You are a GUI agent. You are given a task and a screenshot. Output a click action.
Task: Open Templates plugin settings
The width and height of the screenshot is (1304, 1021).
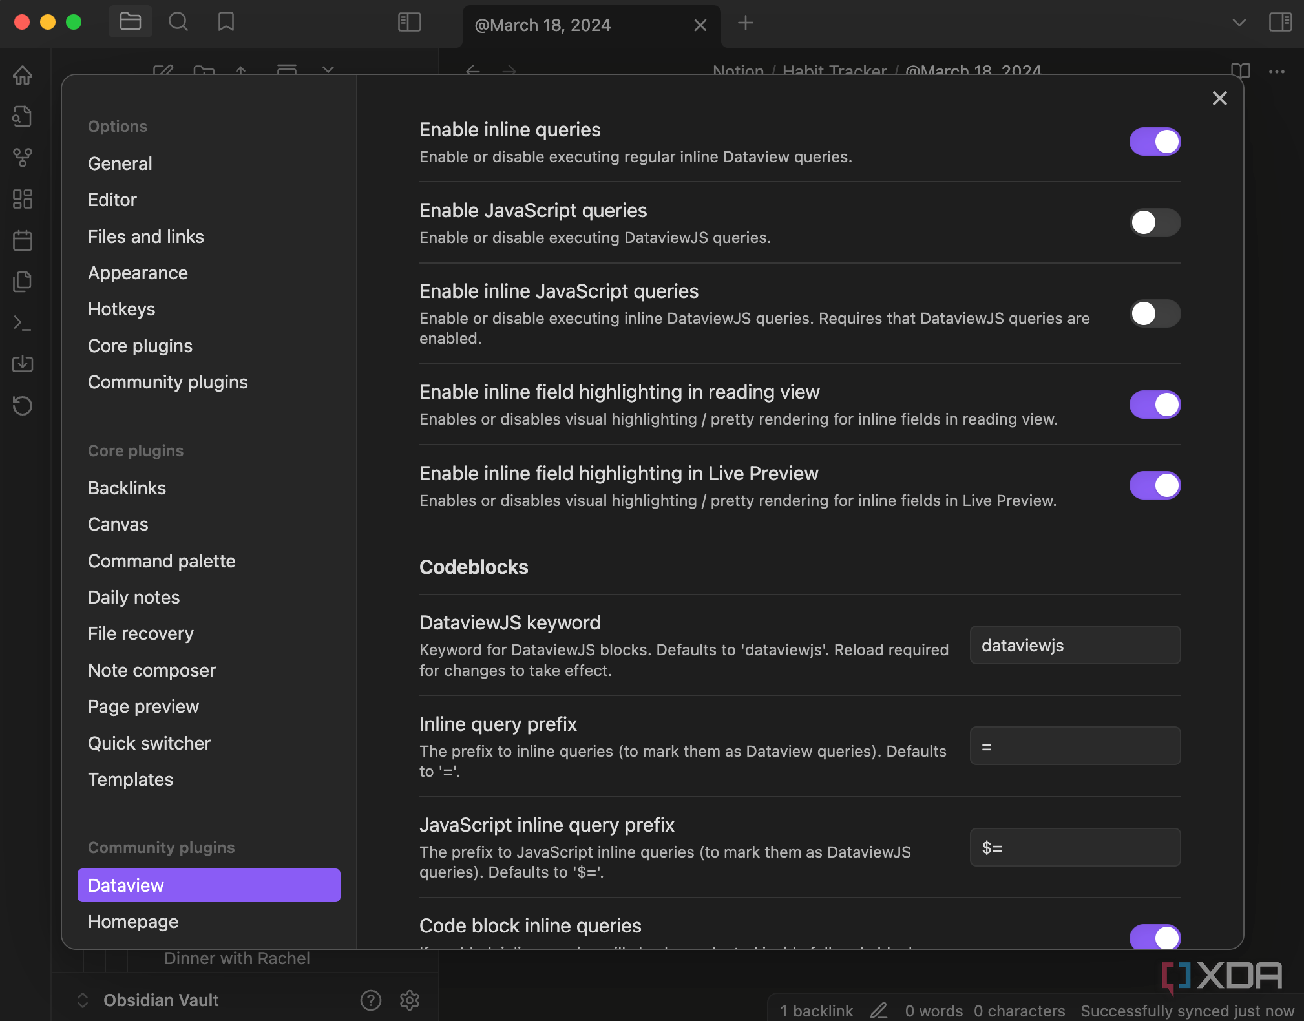click(209, 779)
